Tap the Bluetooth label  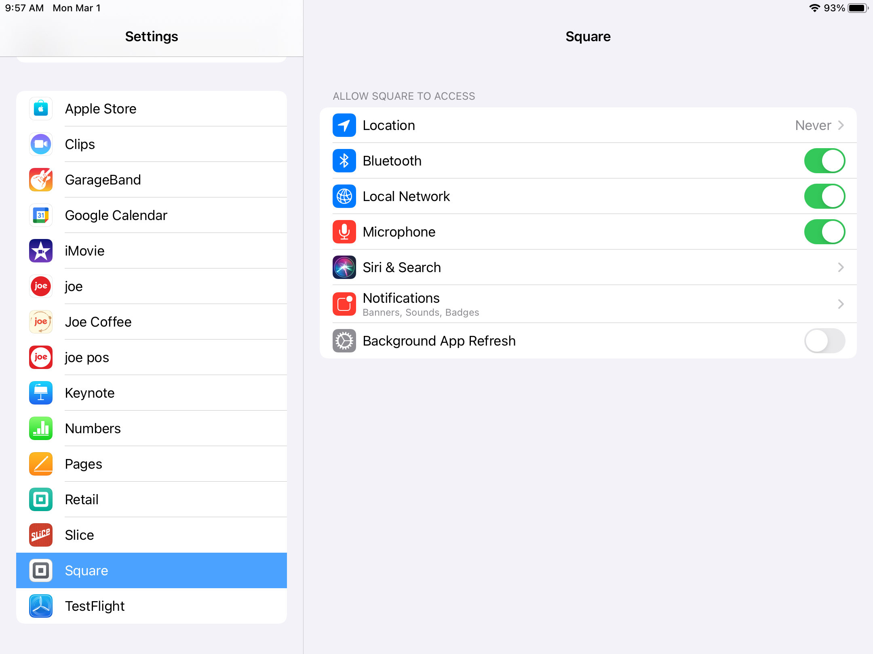click(392, 161)
